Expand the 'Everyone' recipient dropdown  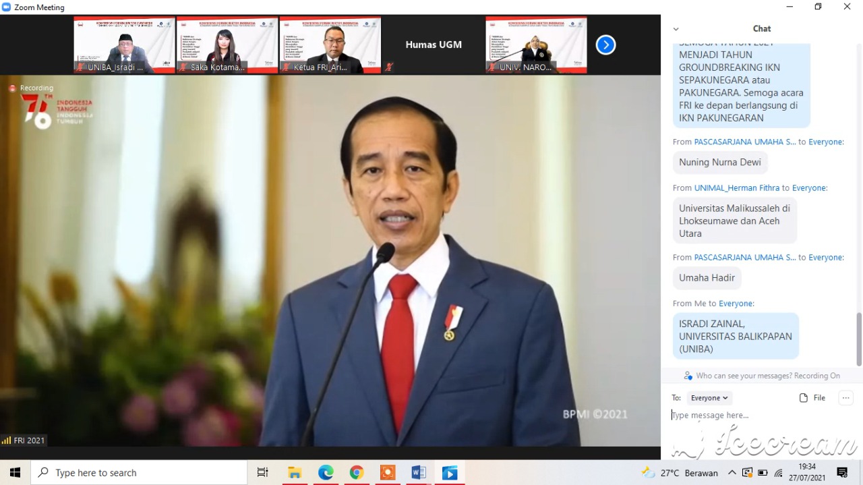click(x=709, y=398)
